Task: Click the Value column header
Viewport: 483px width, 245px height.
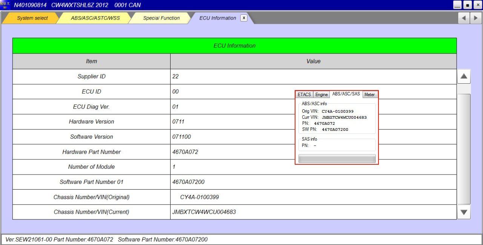Action: (313, 61)
